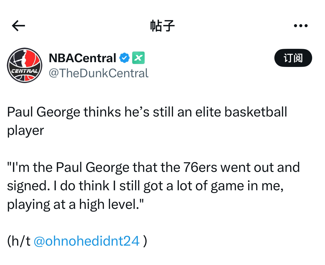Open the three-dot more options menu
This screenshot has width=325, height=265.
click(x=301, y=26)
